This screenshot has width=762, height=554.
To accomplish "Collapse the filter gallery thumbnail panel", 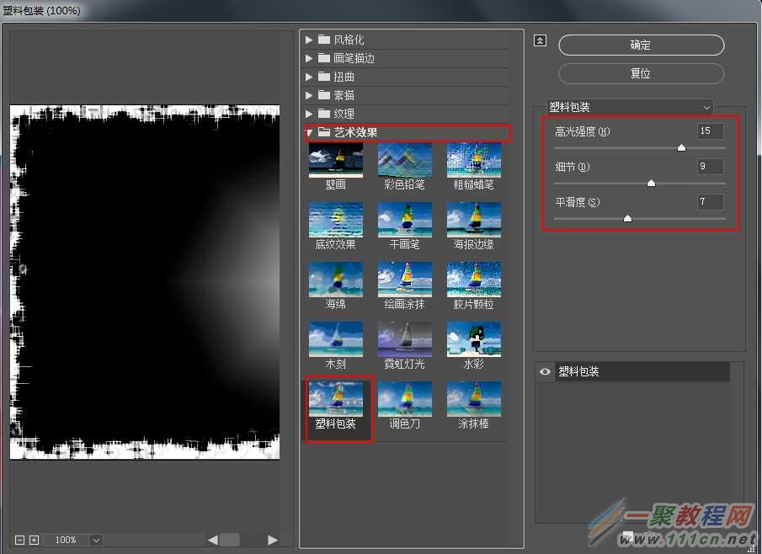I will tap(540, 40).
